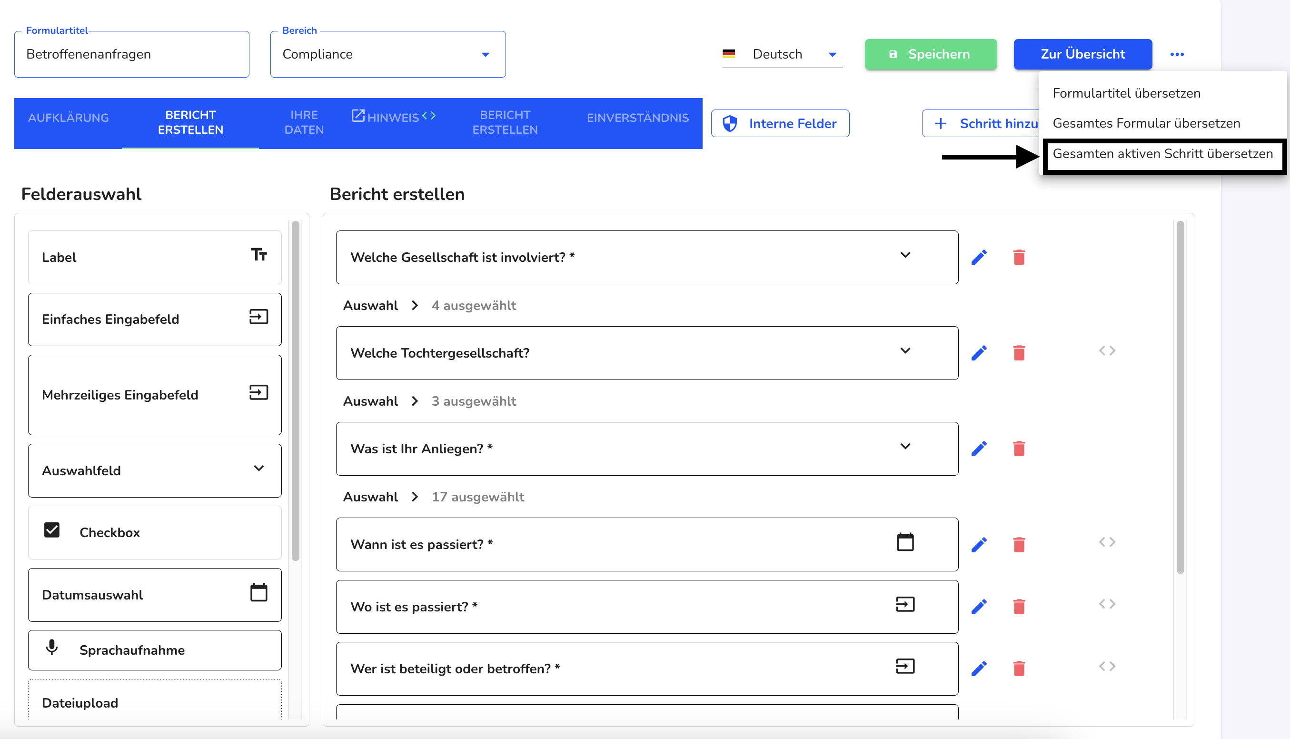The height and width of the screenshot is (739, 1290).
Task: Click the green Speichern button
Action: coord(931,54)
